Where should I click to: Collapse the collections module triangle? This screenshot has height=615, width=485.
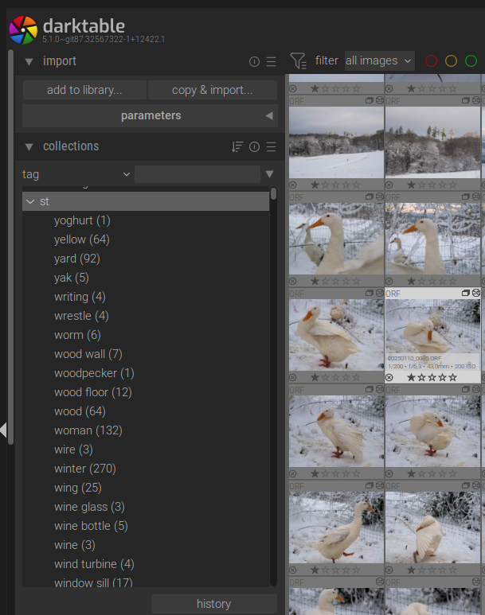[29, 146]
